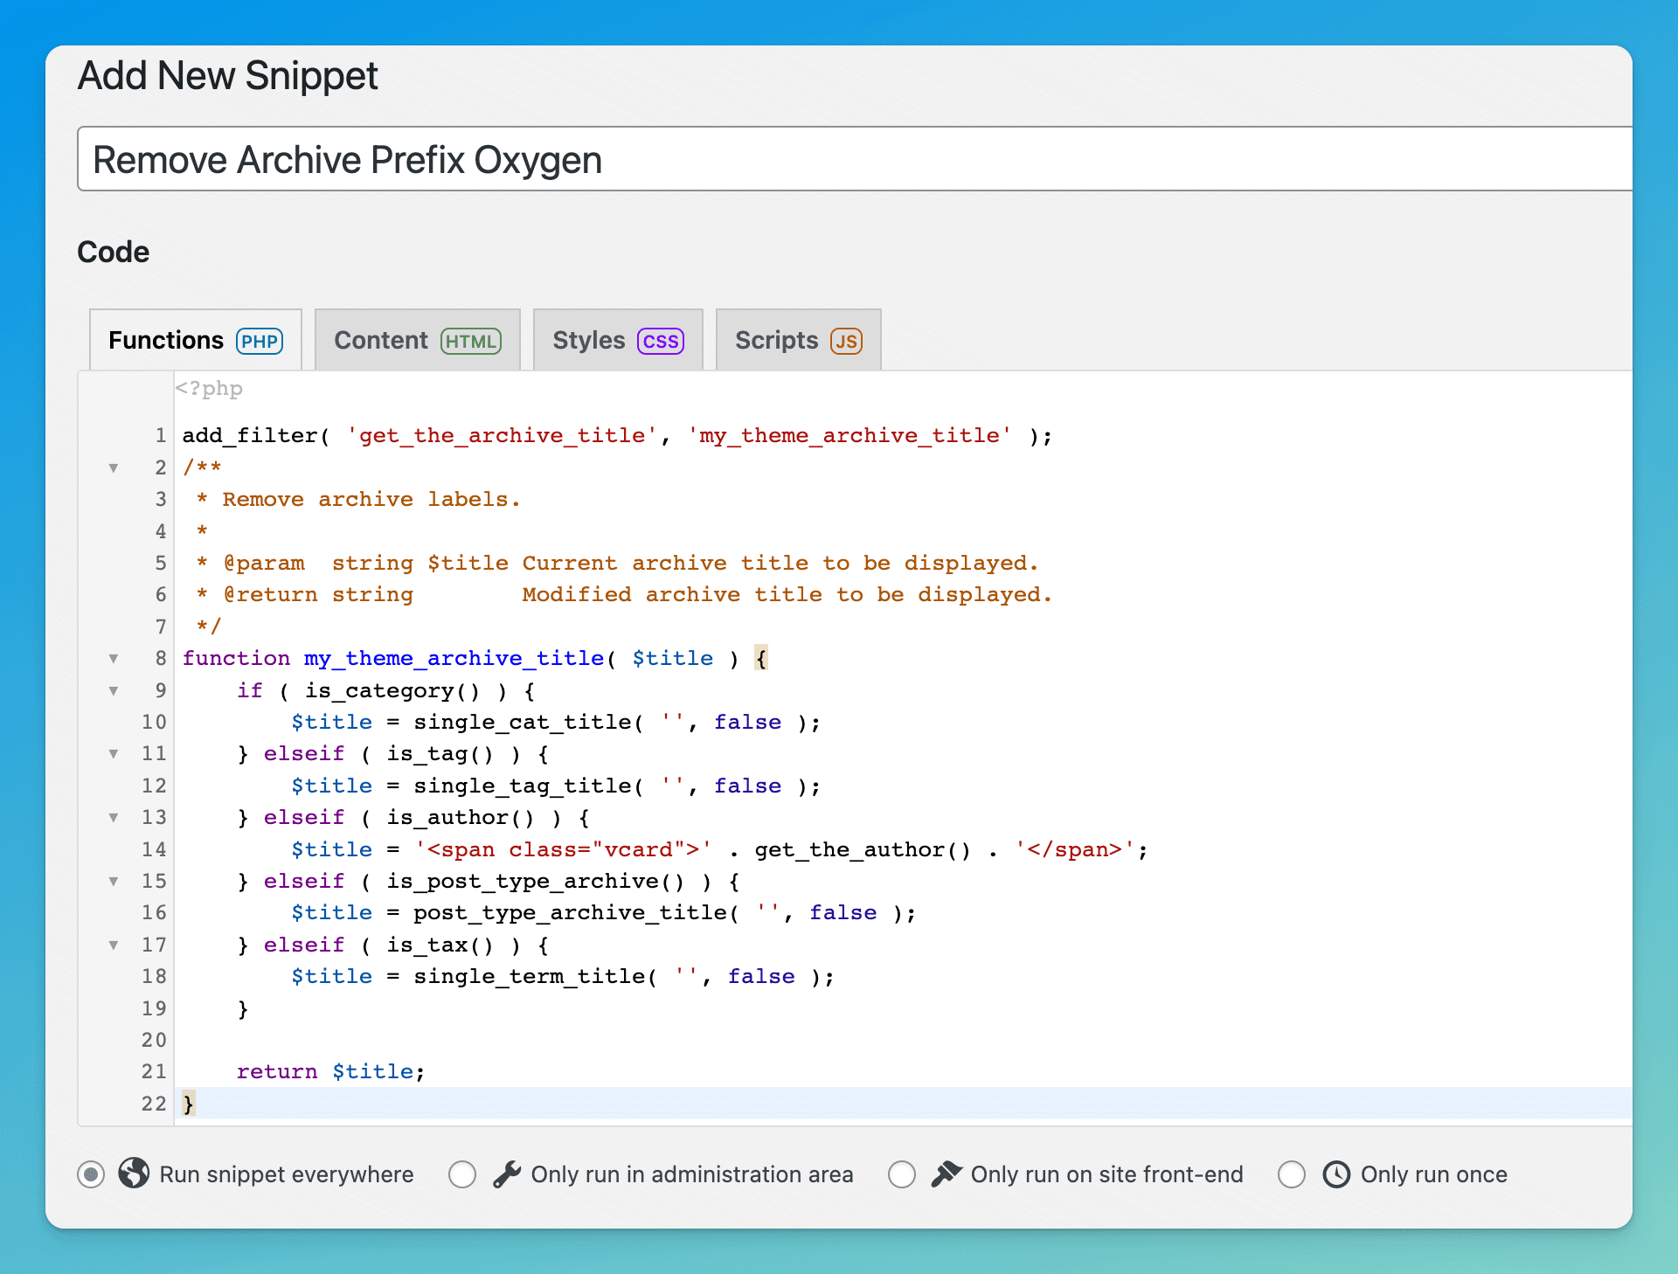Click the 'Only run once' label text
The width and height of the screenshot is (1678, 1274).
pos(1434,1174)
